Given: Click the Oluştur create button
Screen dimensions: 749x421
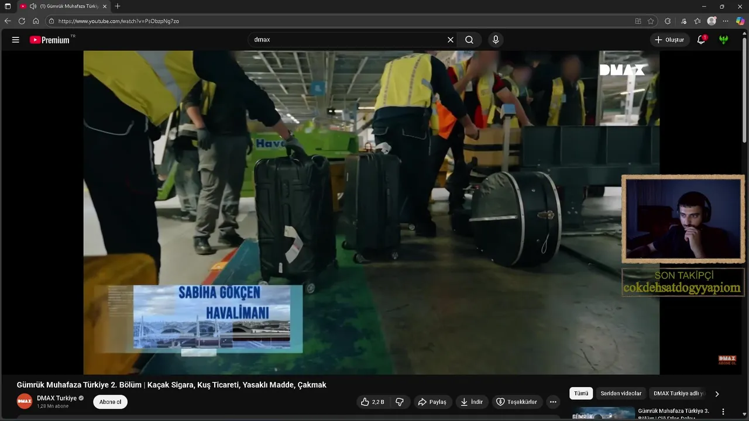Looking at the screenshot, I should tap(669, 40).
